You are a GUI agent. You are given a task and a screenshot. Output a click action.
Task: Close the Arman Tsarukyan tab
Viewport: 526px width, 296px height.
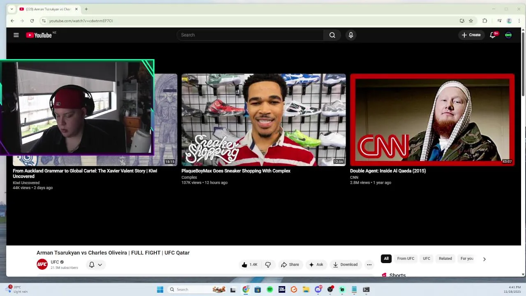[76, 9]
